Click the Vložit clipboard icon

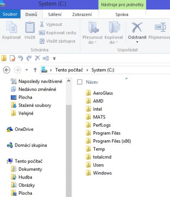(30, 27)
